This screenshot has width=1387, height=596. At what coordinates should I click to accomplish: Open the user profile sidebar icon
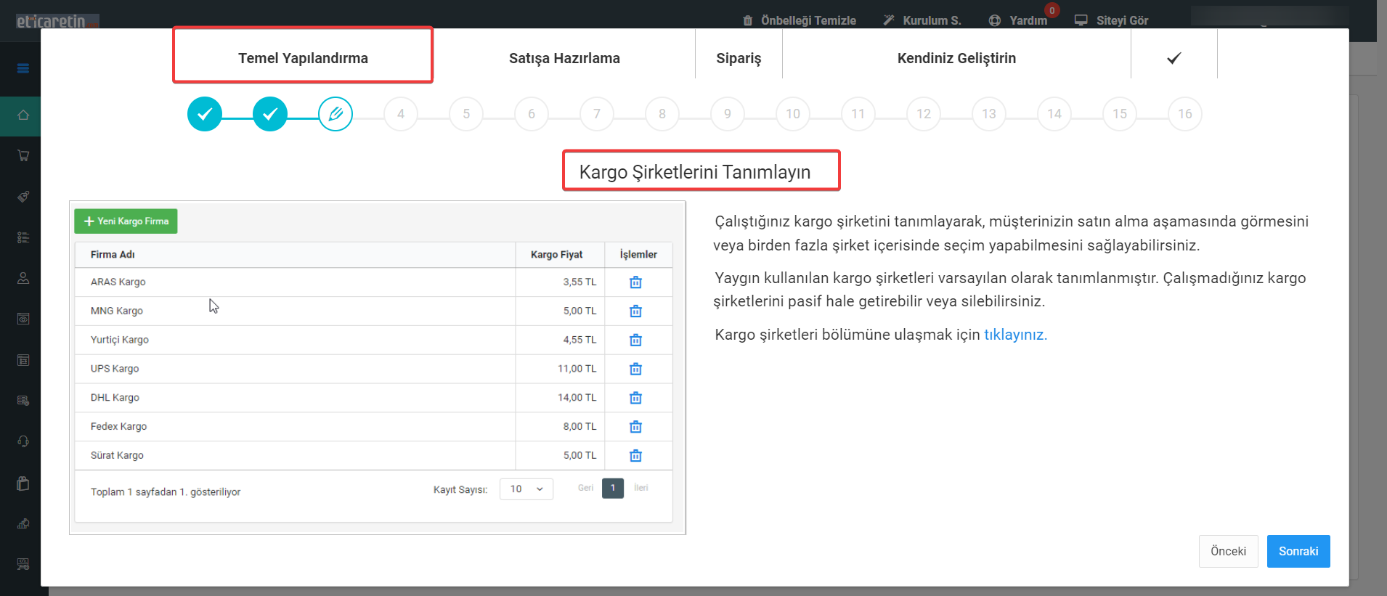[23, 278]
